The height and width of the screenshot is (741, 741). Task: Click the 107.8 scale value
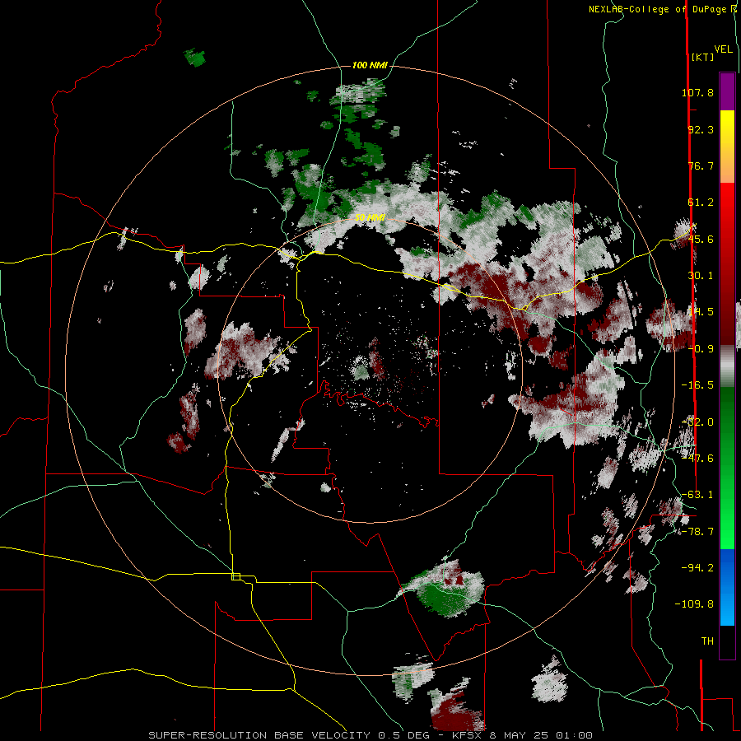pyautogui.click(x=697, y=92)
